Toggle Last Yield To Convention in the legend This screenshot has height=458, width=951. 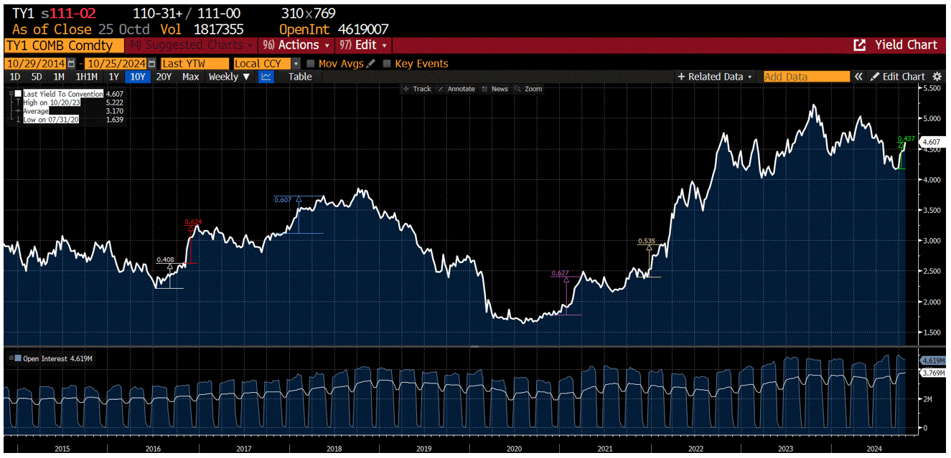click(18, 93)
